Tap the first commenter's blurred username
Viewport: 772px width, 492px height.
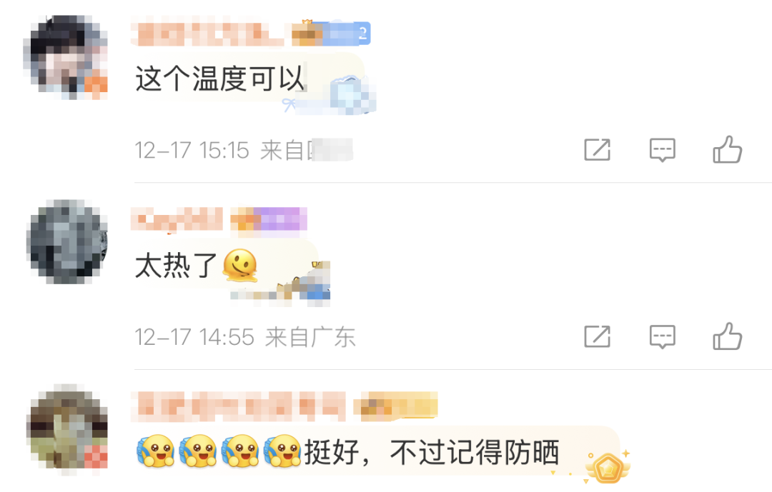point(207,34)
